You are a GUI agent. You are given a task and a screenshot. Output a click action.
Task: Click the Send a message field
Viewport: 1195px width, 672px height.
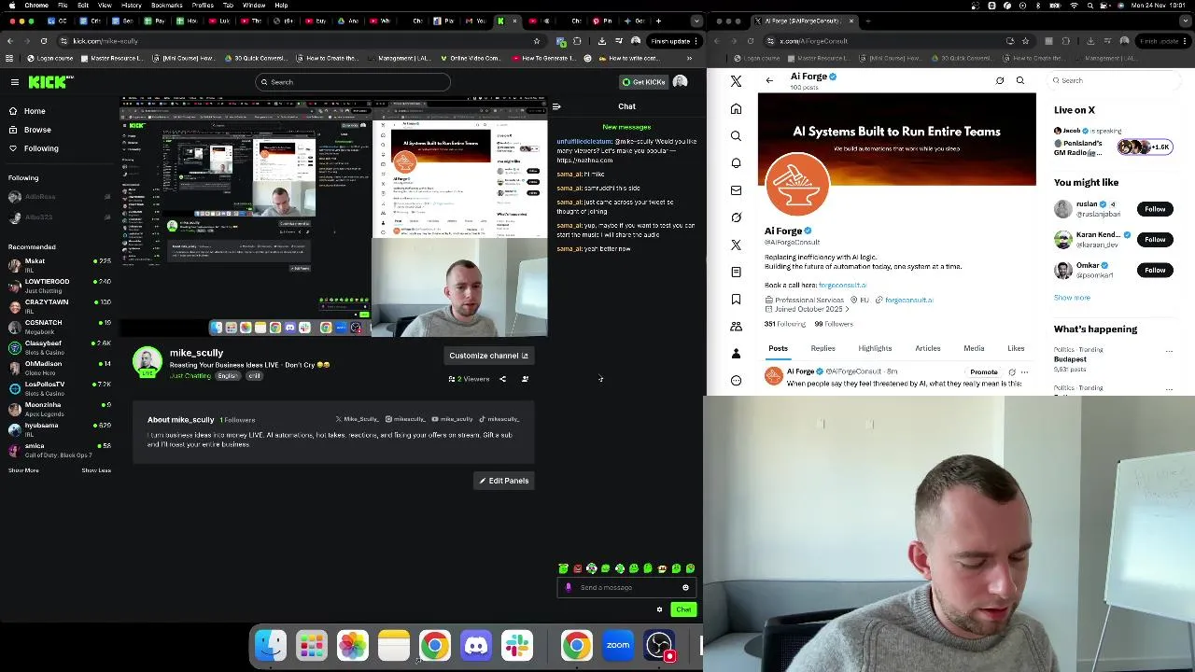(x=626, y=588)
